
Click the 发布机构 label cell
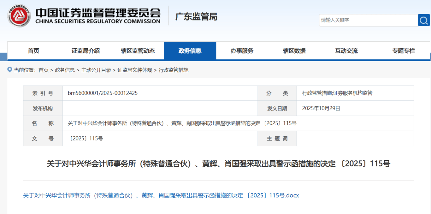(x=43, y=108)
